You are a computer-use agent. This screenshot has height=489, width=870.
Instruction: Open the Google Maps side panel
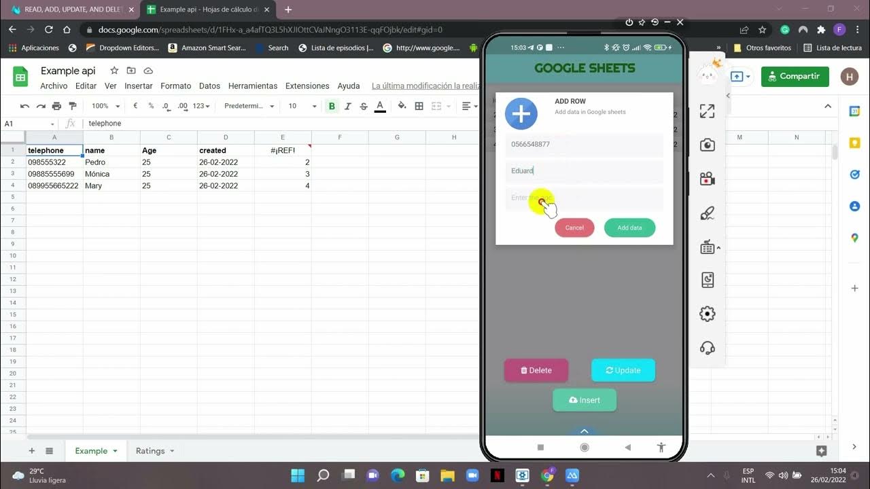click(x=854, y=238)
